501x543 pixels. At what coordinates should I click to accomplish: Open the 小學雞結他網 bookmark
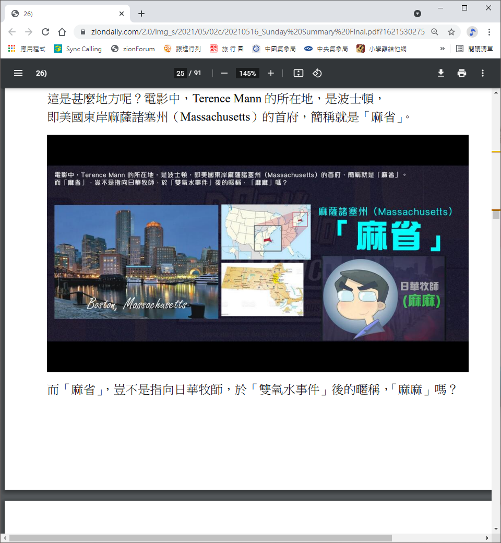(x=381, y=49)
